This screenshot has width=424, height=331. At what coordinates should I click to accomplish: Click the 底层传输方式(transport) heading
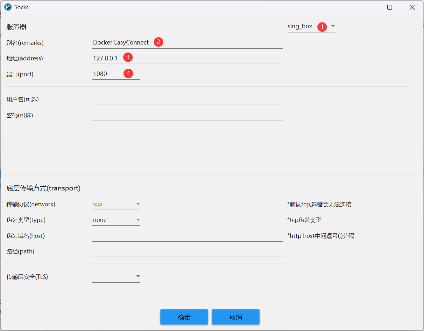point(43,188)
